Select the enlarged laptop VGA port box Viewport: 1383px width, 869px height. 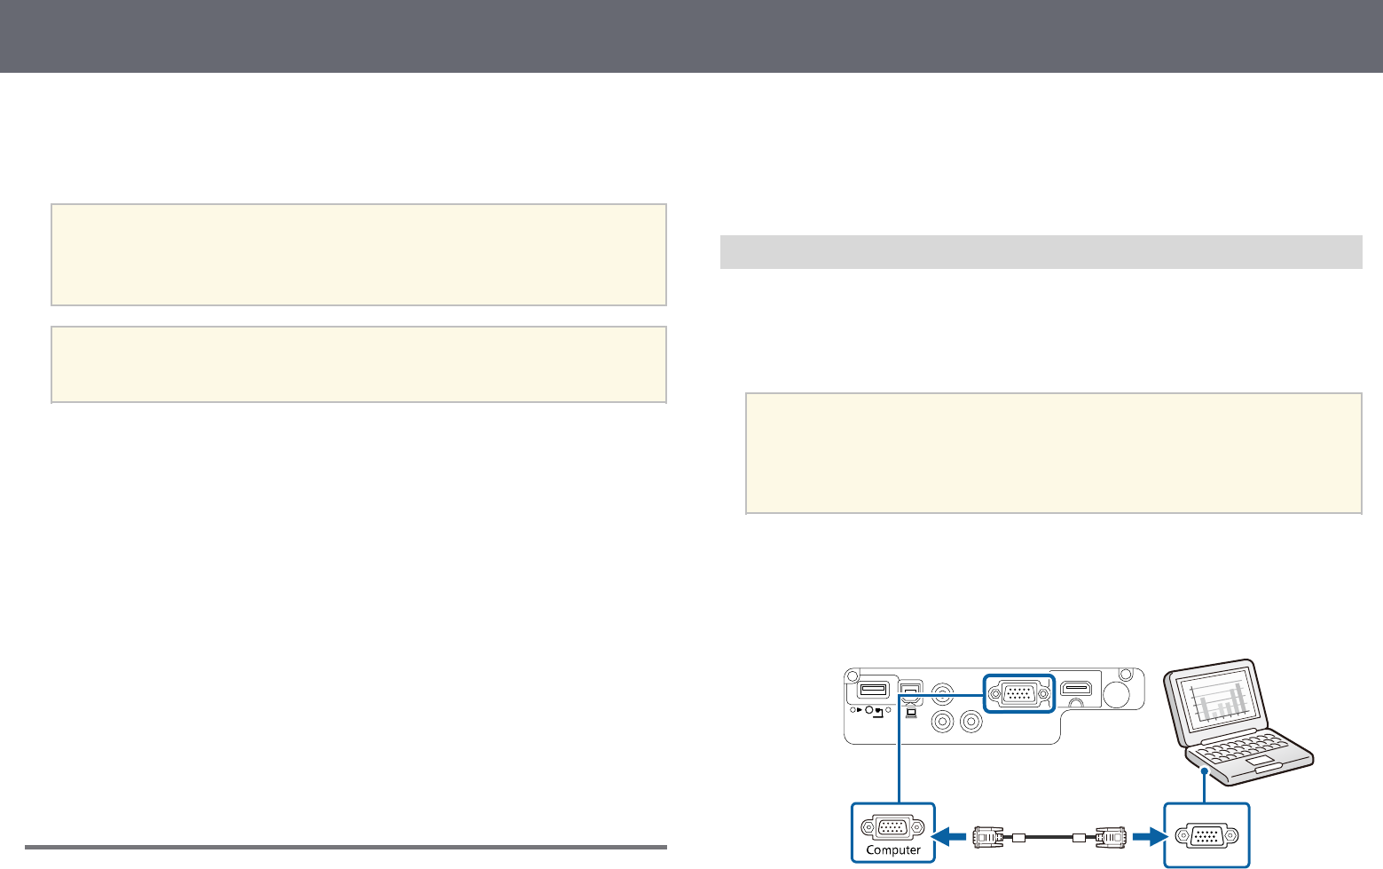[1206, 835]
